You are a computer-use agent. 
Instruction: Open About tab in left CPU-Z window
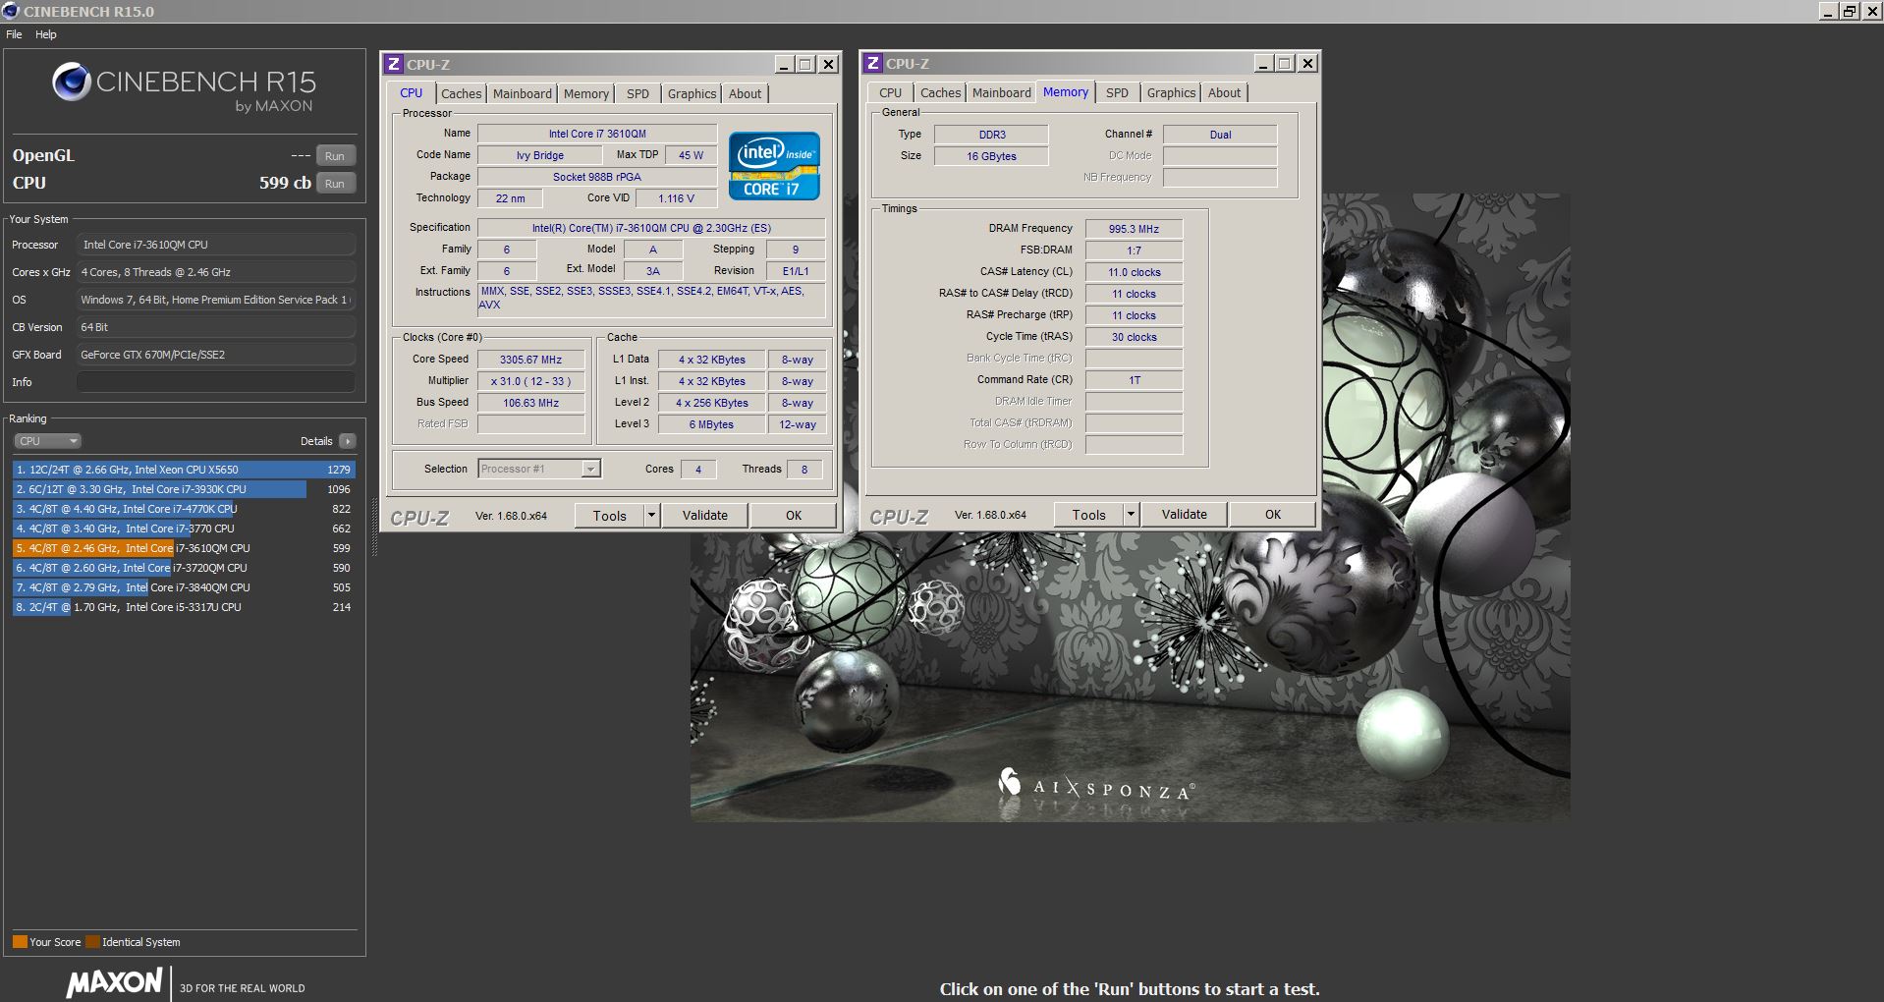(745, 93)
